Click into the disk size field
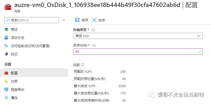 click(135, 52)
